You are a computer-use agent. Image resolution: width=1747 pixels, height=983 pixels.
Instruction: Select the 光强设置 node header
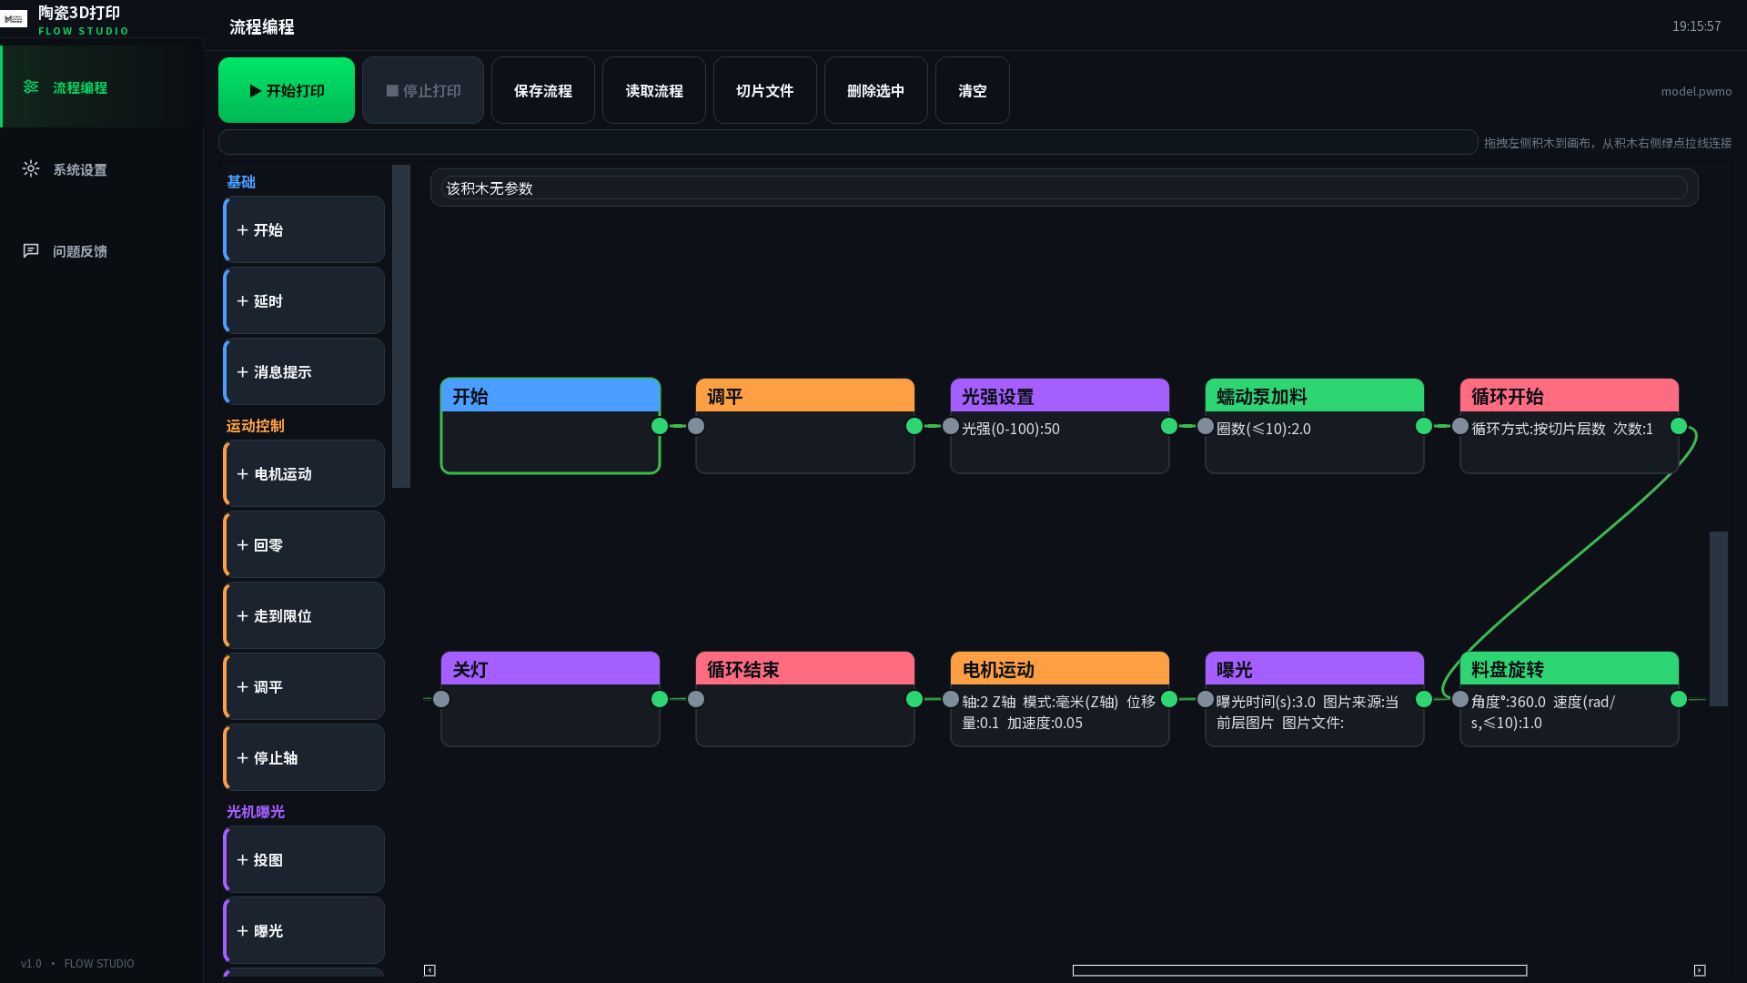coord(1060,396)
